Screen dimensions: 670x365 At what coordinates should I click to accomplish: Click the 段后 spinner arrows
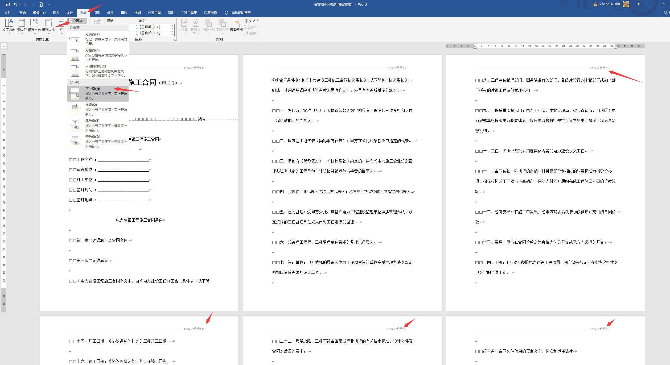[x=172, y=33]
